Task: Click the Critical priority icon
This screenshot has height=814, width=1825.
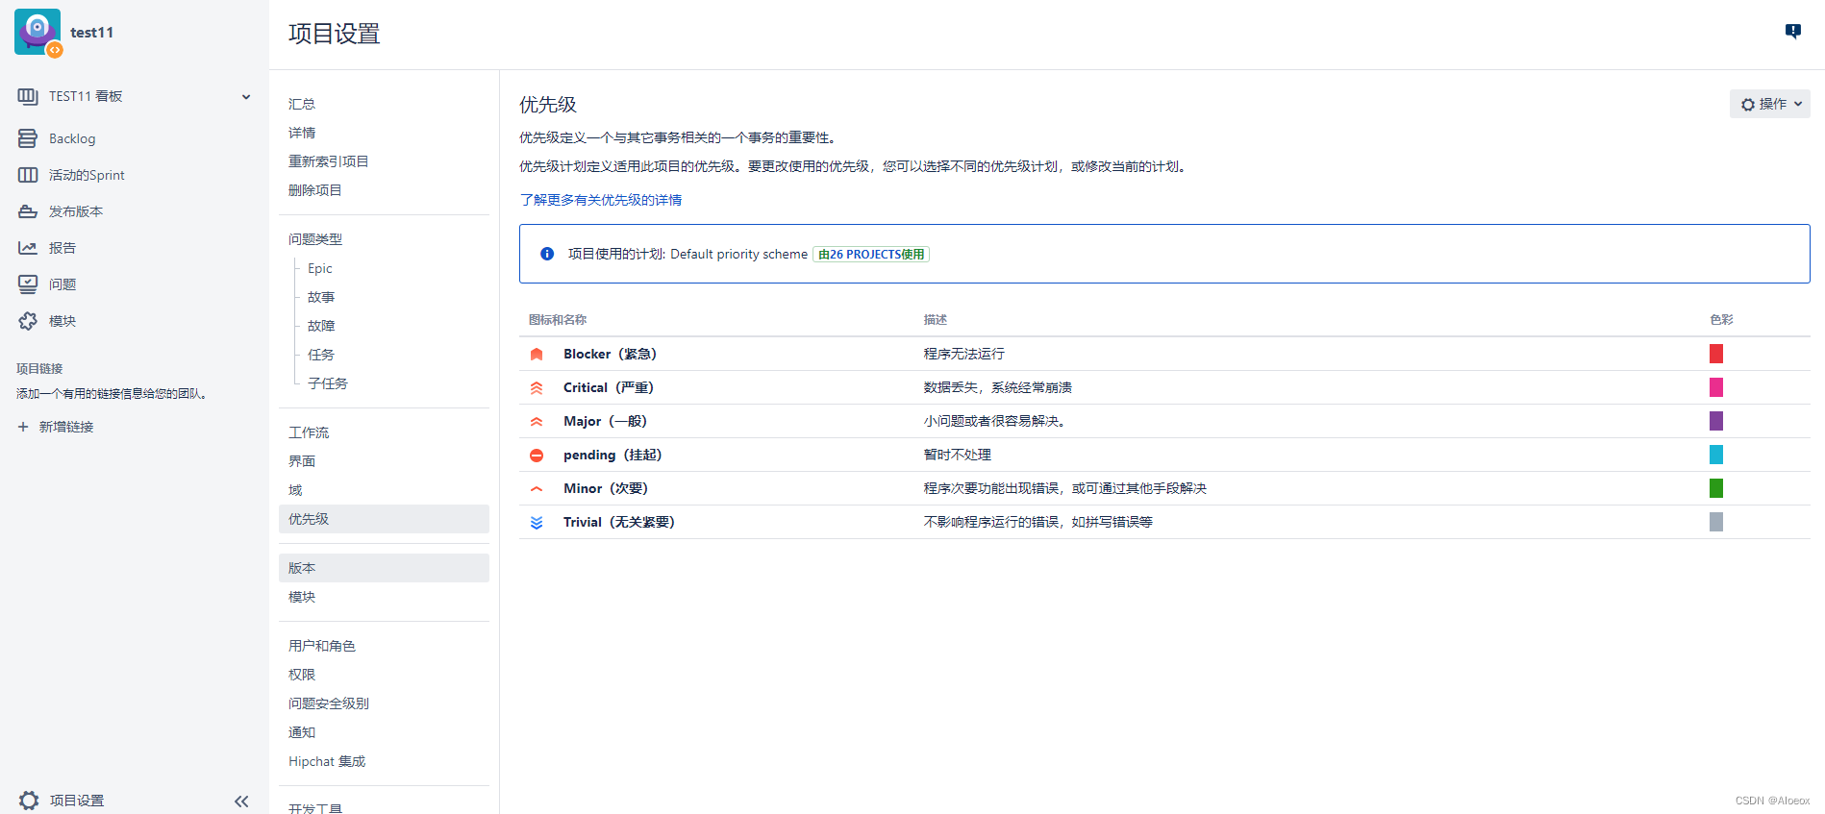Action: click(x=537, y=387)
